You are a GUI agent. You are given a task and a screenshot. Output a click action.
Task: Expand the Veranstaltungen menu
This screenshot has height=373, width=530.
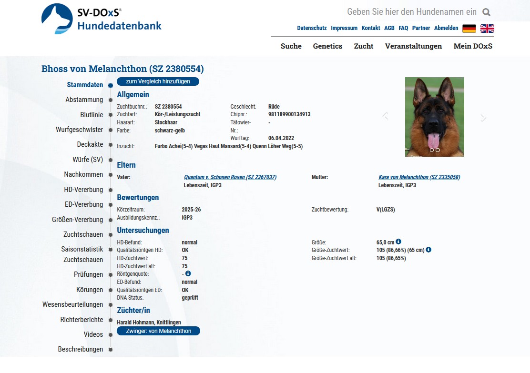pos(413,46)
